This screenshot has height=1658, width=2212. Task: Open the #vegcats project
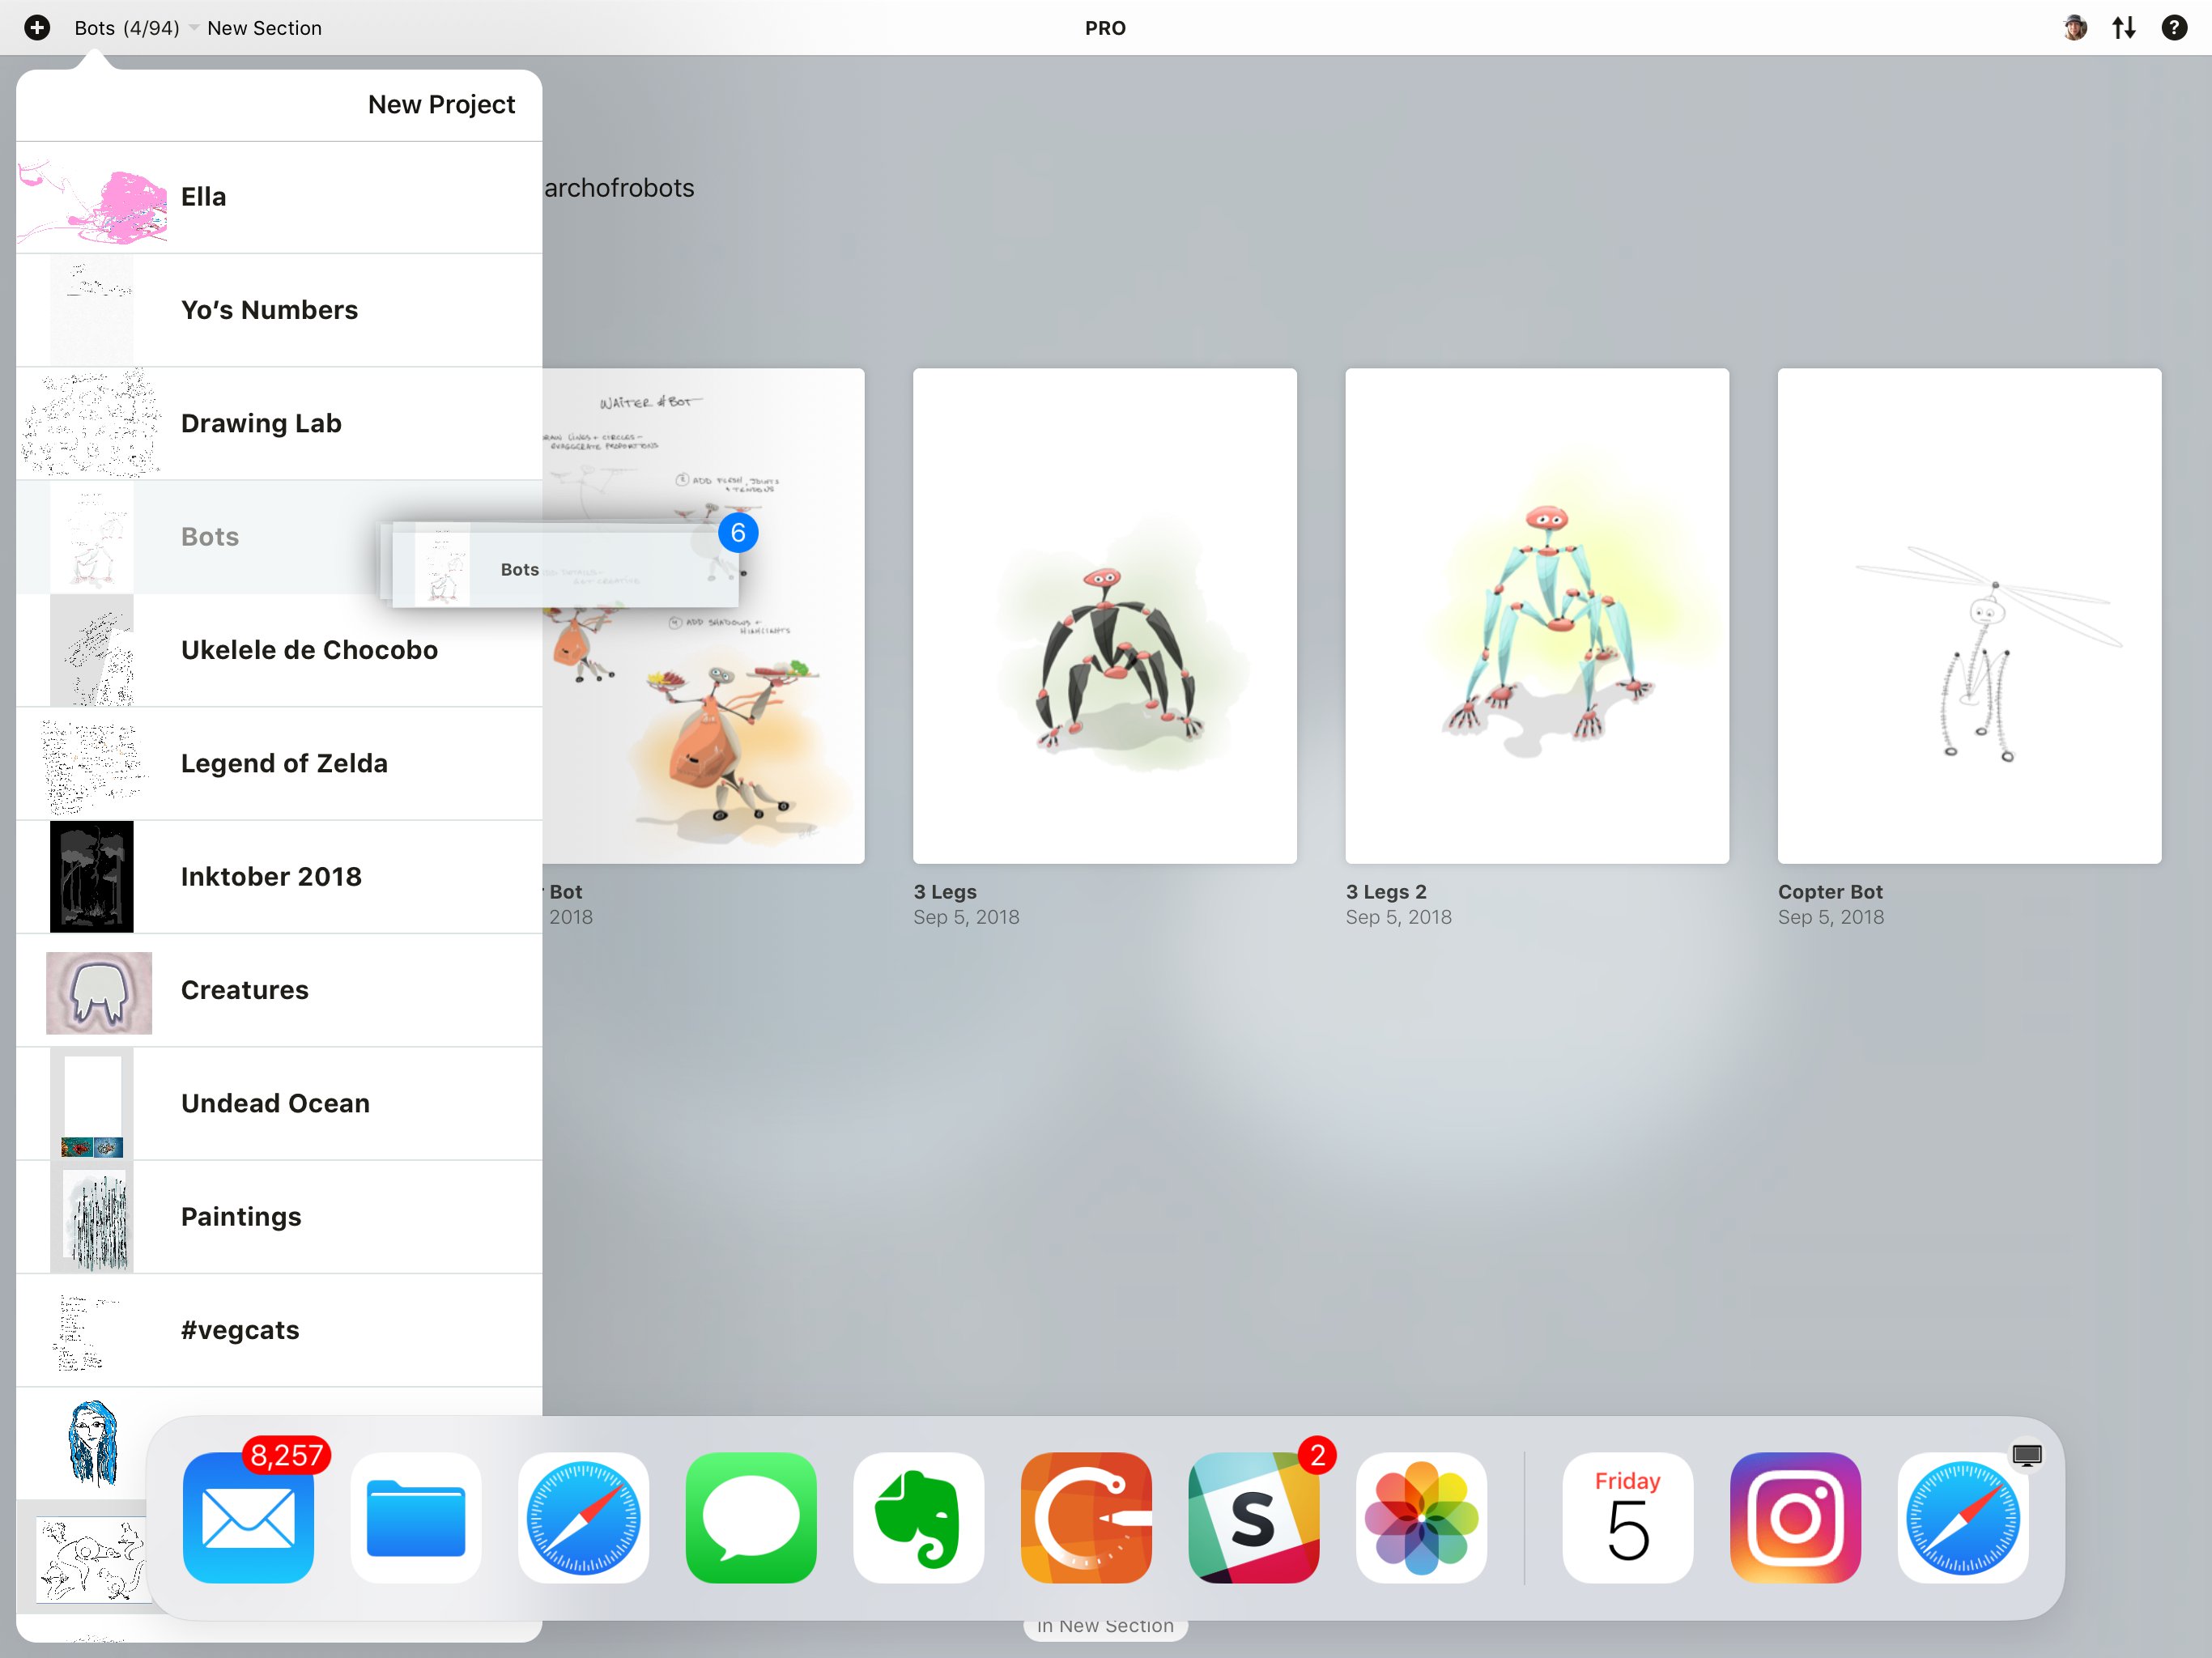pos(279,1330)
